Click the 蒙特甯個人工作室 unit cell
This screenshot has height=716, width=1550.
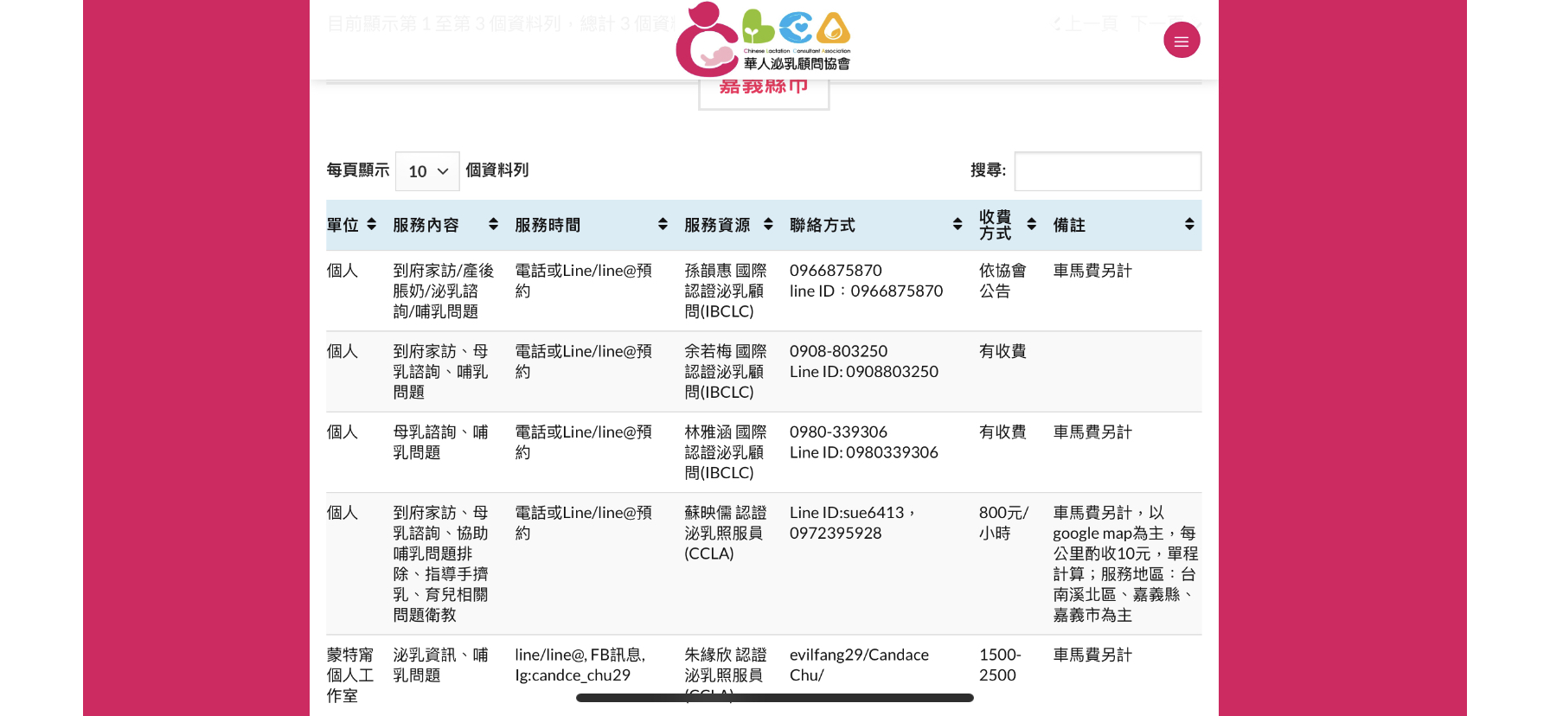tap(350, 675)
